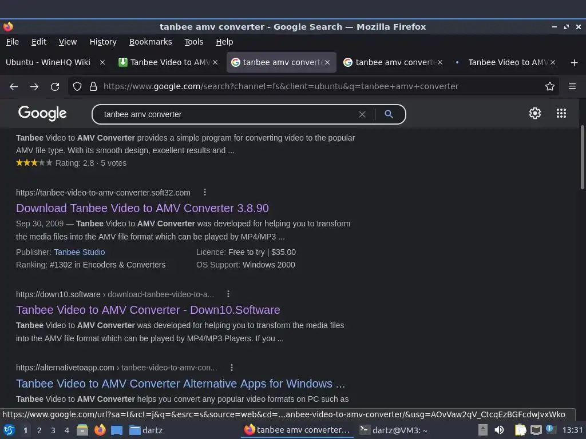This screenshot has height=439, width=586.
Task: Open Download Tanbee Video to AMV Converter 3.8.90
Action: pyautogui.click(x=142, y=208)
